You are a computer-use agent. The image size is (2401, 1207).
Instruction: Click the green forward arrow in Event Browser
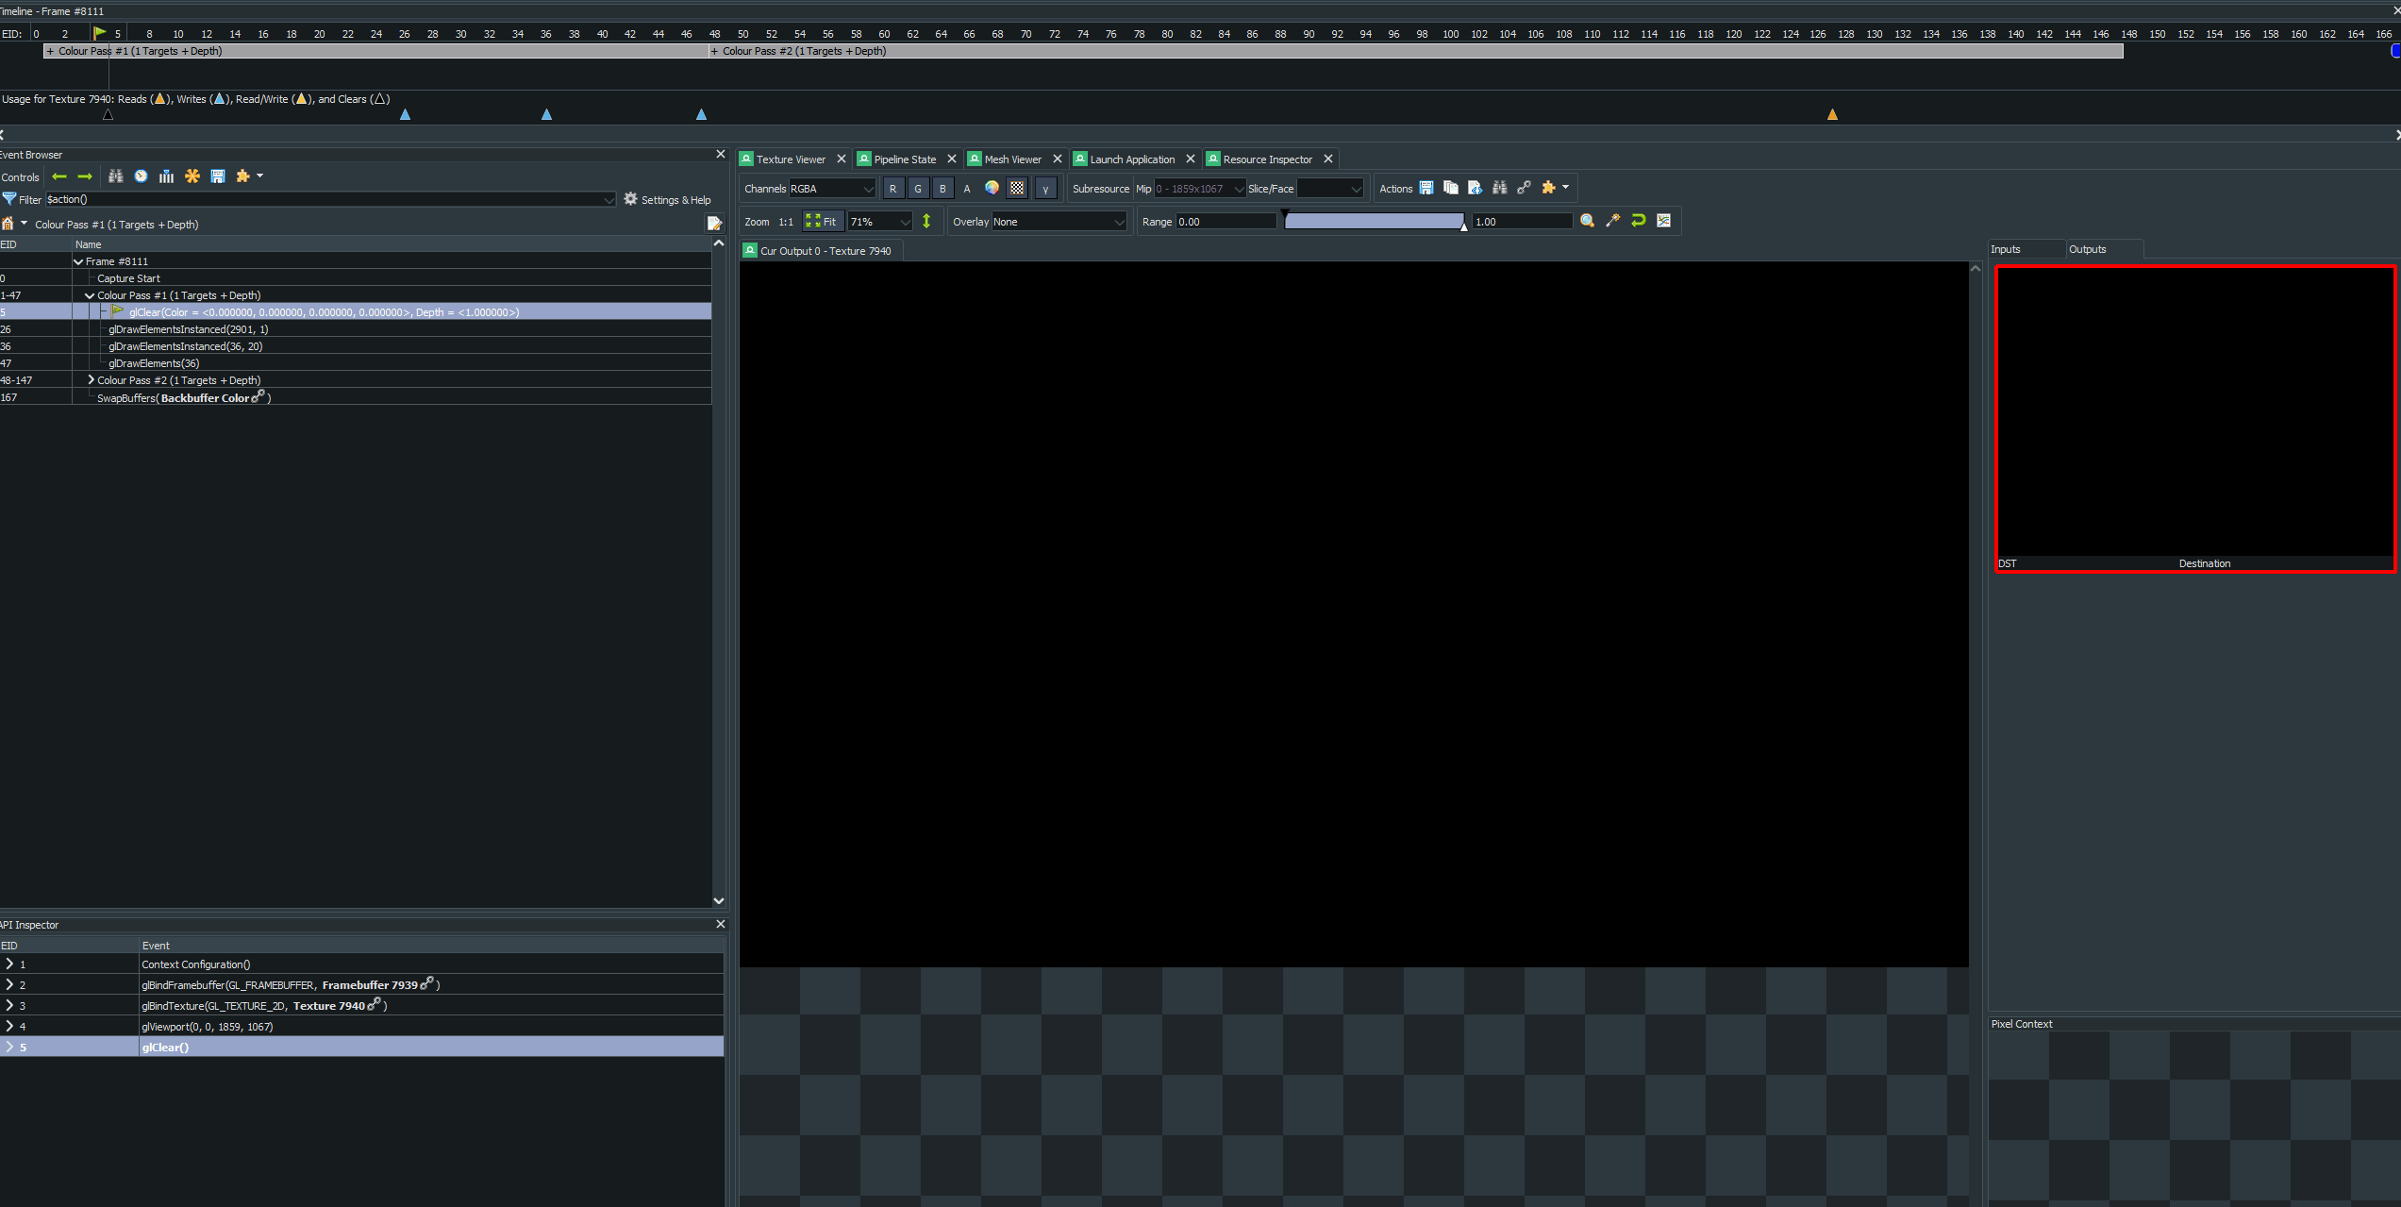[x=85, y=176]
